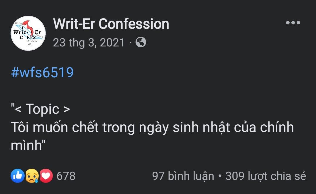Click the globe public audience icon
Screen dimensions: 316x194
tap(141, 42)
